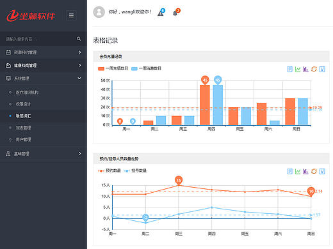Switch recharge chart to line type

pyautogui.click(x=298, y=69)
